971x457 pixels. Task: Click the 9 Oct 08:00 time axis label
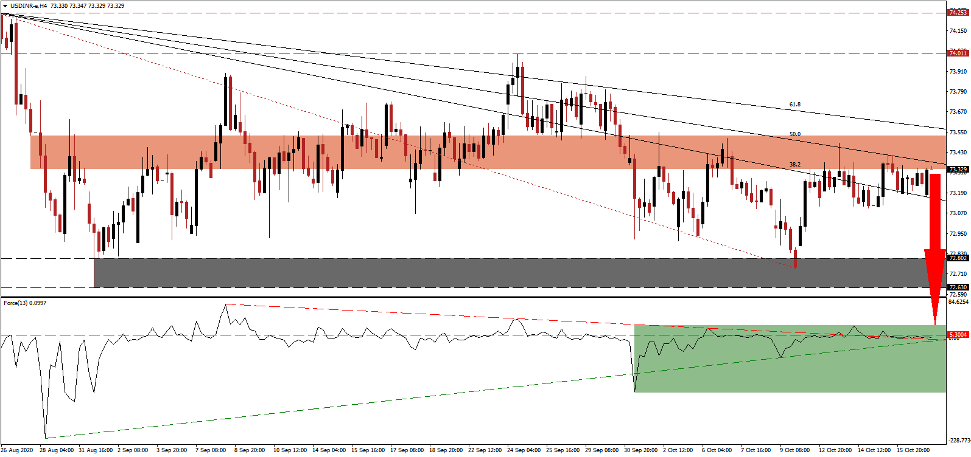(x=795, y=450)
